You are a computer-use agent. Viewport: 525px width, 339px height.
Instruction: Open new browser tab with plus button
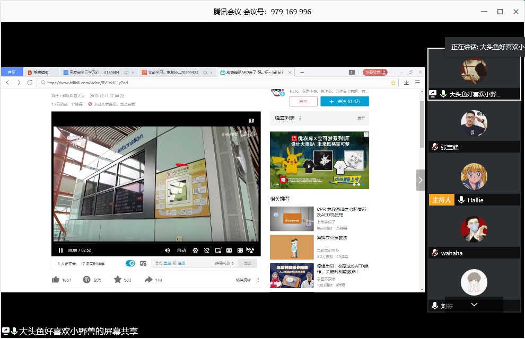point(302,72)
